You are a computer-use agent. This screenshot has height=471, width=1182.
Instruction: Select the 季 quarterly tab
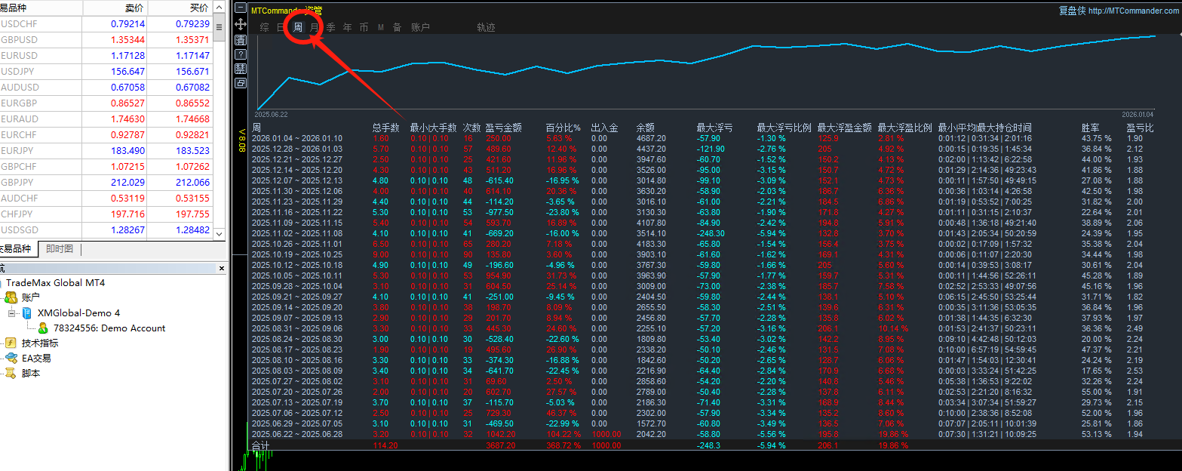tap(330, 27)
